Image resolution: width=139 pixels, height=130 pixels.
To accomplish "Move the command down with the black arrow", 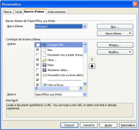I will tap(92, 66).
